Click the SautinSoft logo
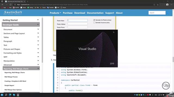Viewport: 174px width, 97px height. point(13,13)
